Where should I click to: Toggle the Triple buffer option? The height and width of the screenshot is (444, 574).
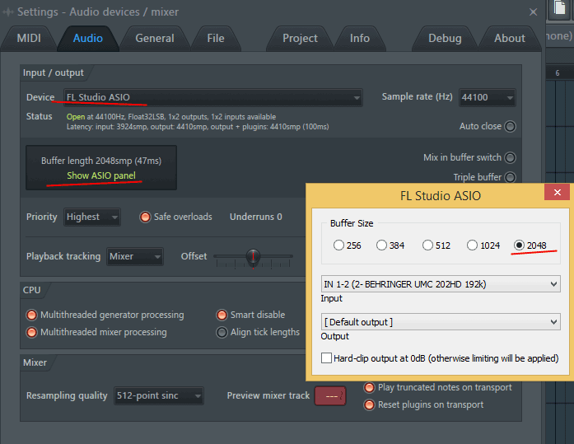coord(510,177)
